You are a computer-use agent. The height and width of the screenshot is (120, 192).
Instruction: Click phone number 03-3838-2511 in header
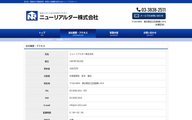pyautogui.click(x=153, y=10)
